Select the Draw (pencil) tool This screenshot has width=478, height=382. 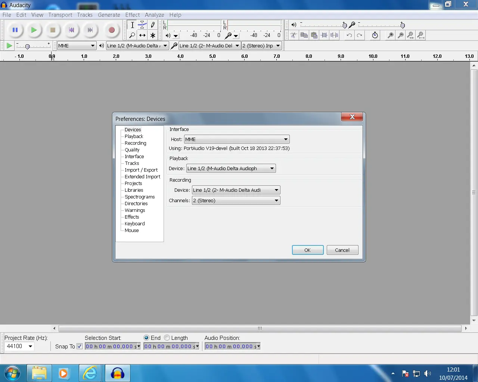coord(153,25)
